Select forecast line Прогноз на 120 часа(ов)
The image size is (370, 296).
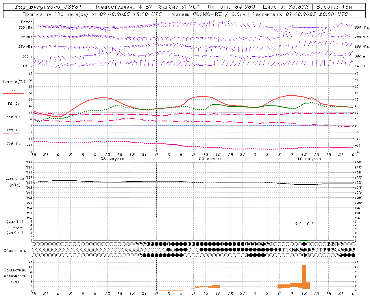55,14
